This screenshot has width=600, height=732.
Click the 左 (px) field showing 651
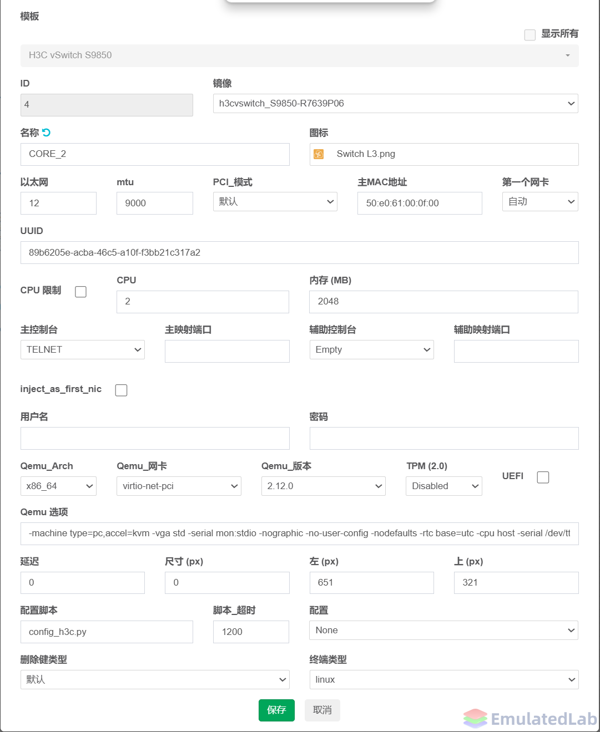(372, 583)
